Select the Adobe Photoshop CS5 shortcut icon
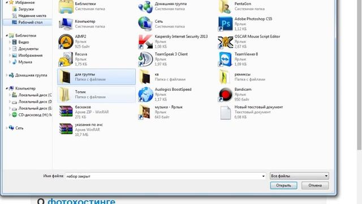This screenshot has width=362, height=204. [x=225, y=24]
